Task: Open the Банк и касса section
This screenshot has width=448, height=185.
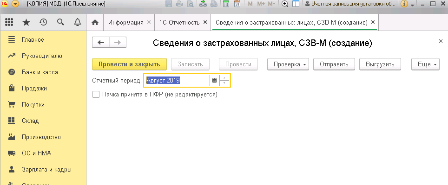Action: click(x=43, y=72)
